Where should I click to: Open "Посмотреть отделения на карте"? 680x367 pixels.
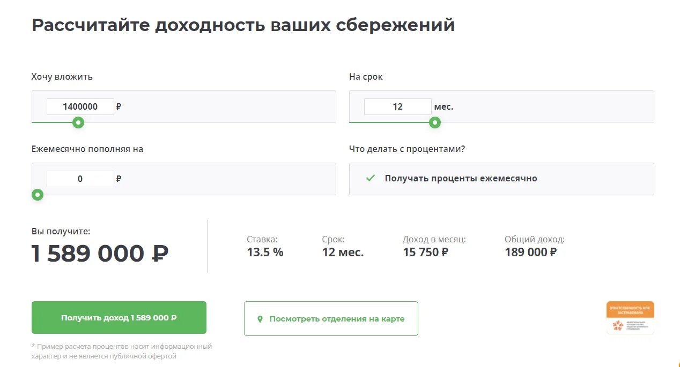[x=331, y=318]
